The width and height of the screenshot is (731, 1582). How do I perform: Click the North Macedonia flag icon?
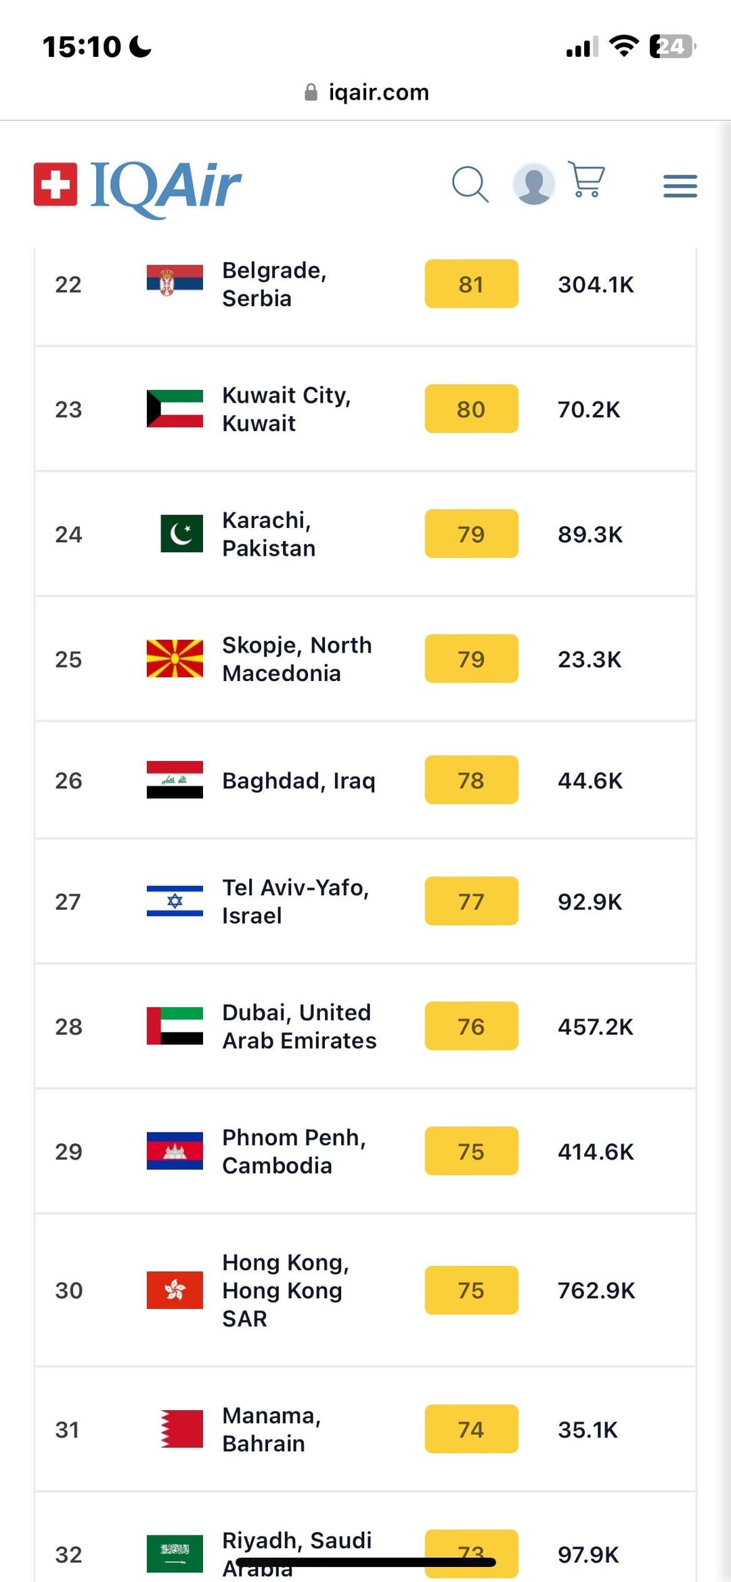[x=175, y=659]
